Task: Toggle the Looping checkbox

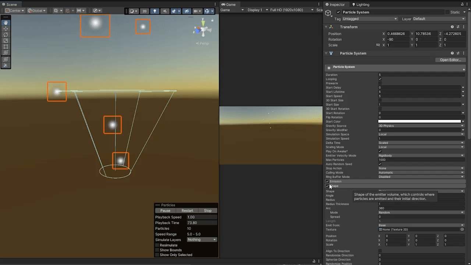Action: 380,79
